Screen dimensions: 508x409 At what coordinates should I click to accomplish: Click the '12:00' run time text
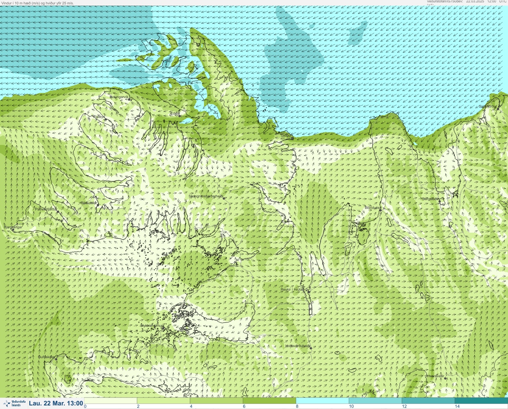[x=491, y=2]
